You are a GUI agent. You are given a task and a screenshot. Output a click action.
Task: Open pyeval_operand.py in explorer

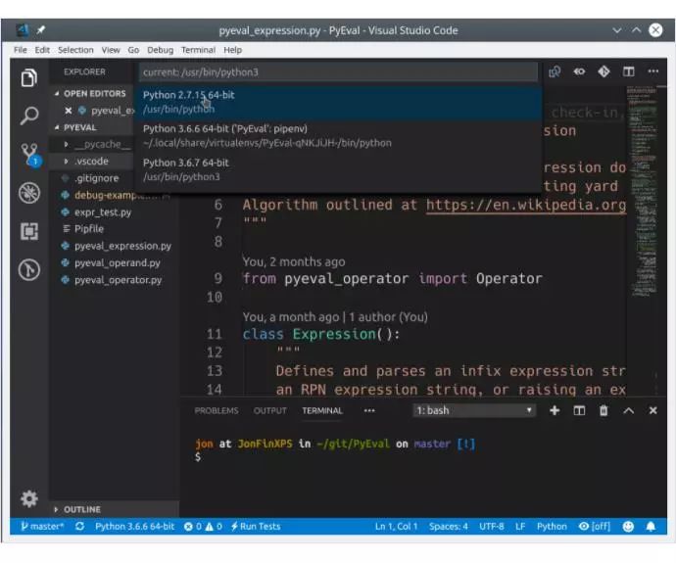(118, 263)
